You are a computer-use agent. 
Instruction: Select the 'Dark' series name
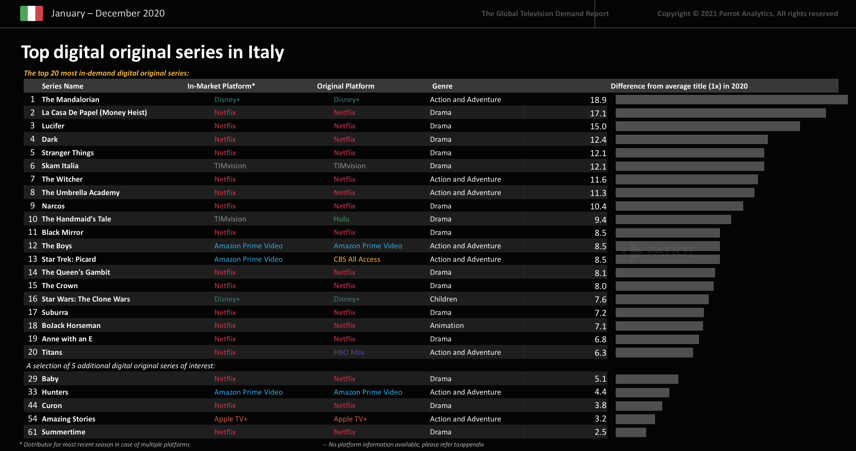(50, 139)
